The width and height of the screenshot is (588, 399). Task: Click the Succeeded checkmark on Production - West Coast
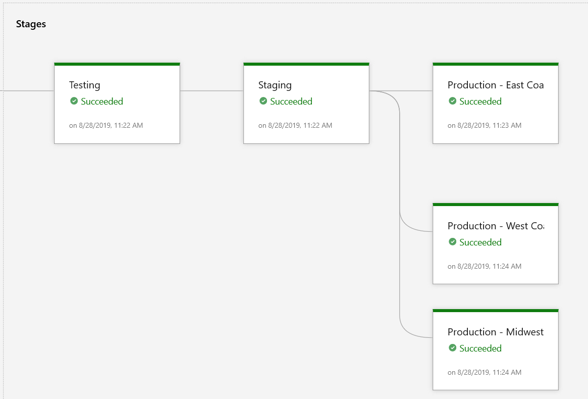(452, 242)
